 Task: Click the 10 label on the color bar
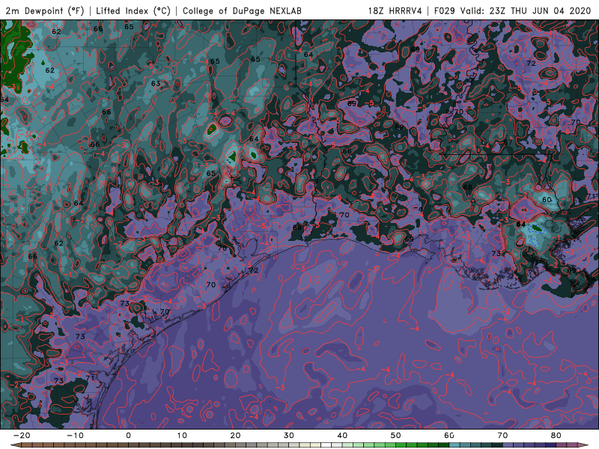[182, 436]
